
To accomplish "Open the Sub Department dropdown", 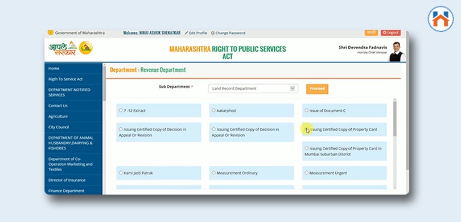I will pos(253,89).
